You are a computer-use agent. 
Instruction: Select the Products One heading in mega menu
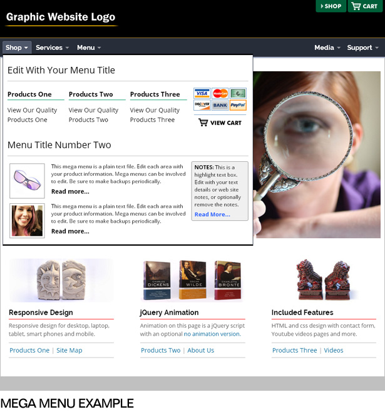tap(29, 94)
